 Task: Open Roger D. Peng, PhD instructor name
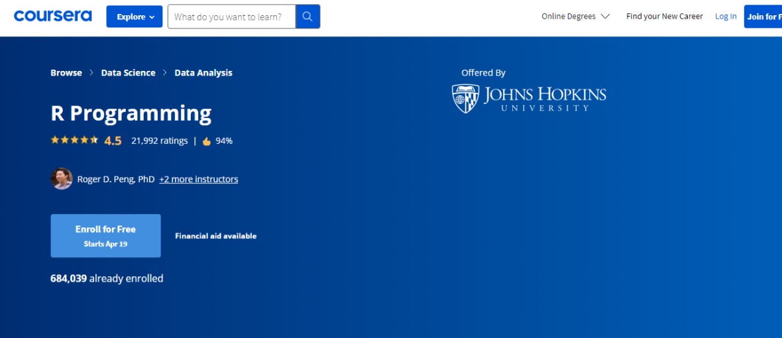click(116, 179)
